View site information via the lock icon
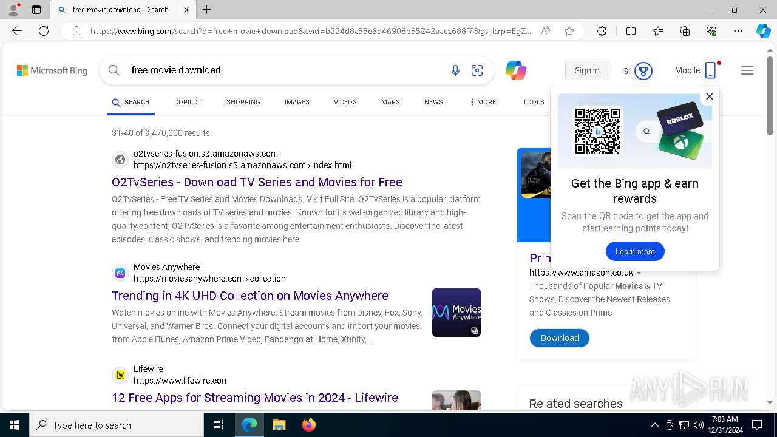777x437 pixels. (76, 31)
